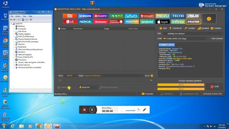Select the Xiaomi Mi brand tile
Image resolution: width=229 pixels, height=129 pixels.
coord(70,16)
